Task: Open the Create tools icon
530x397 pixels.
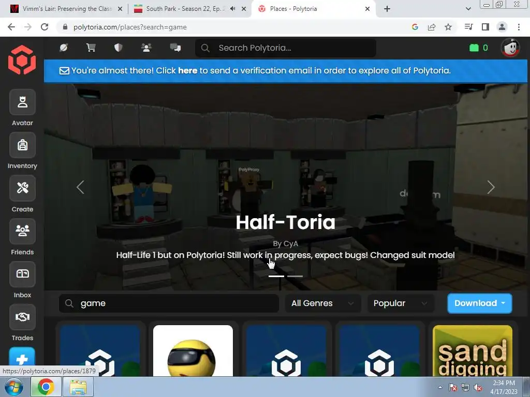Action: pos(22,188)
